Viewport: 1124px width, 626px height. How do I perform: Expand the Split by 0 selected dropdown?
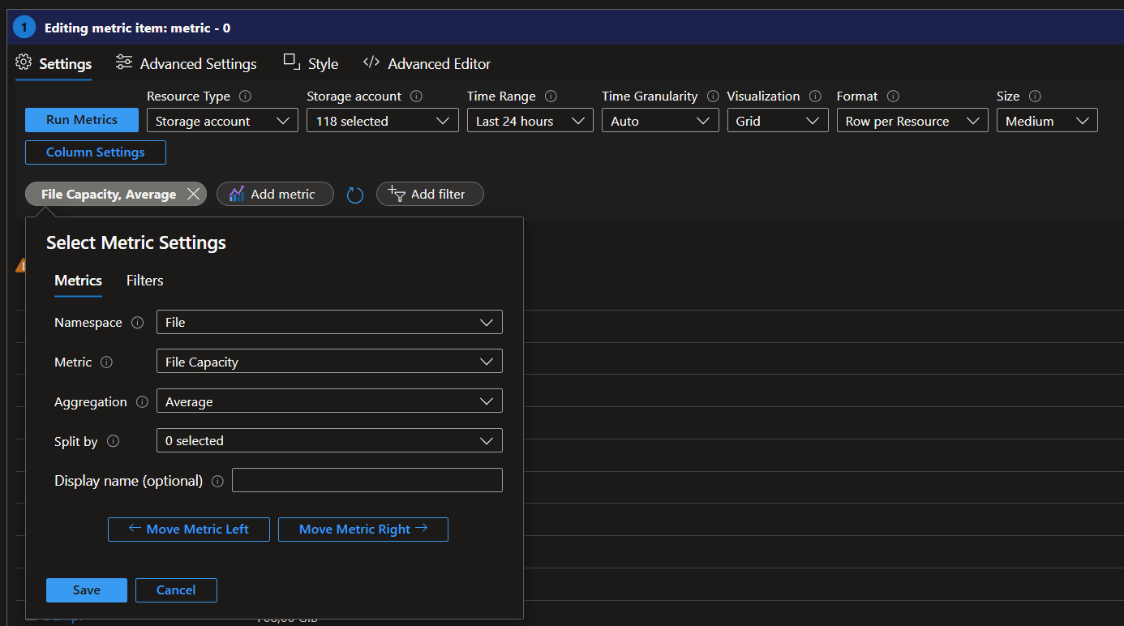point(329,441)
